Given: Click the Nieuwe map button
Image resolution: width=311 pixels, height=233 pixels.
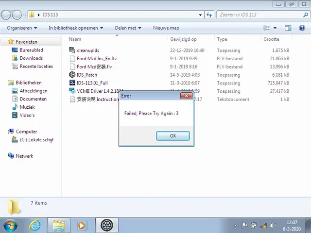Looking at the screenshot, I should (166, 28).
